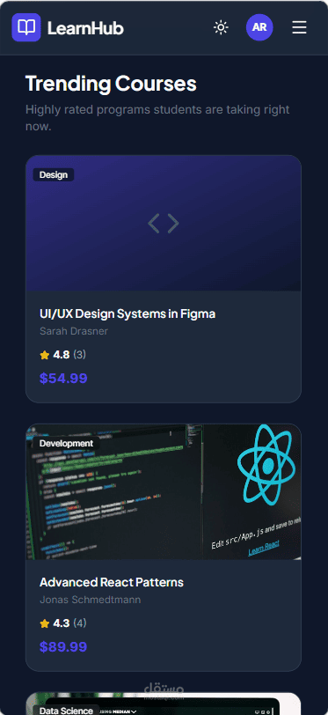Select the Data Science category badge

click(66, 710)
